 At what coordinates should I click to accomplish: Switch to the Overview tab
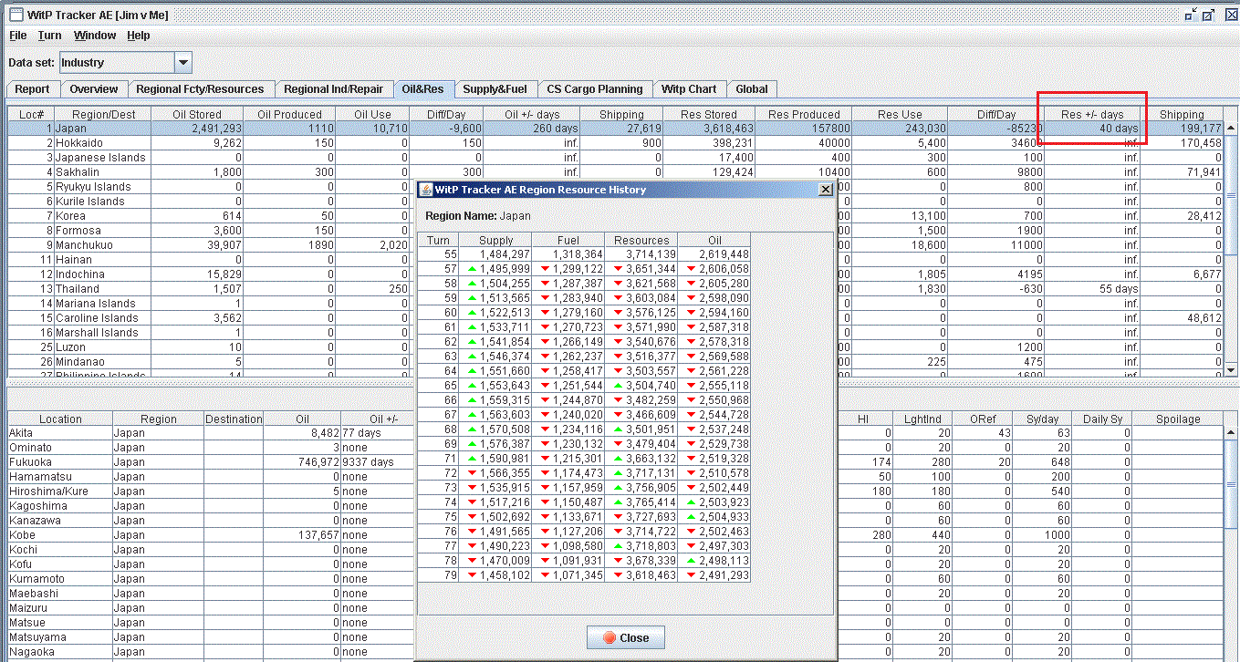point(94,89)
